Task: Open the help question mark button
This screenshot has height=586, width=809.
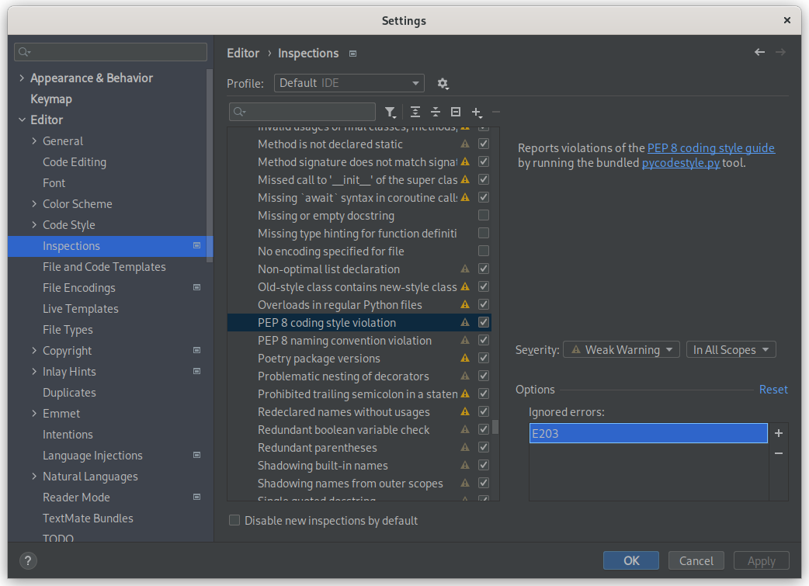Action: [x=28, y=560]
